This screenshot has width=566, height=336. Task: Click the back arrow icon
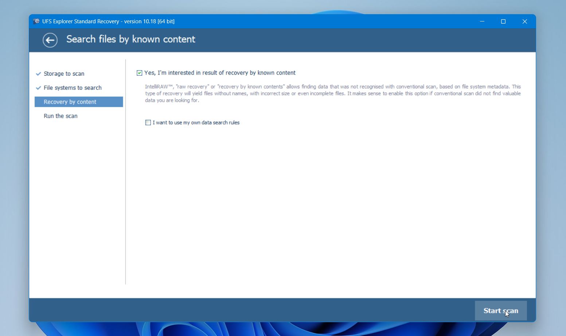[50, 40]
